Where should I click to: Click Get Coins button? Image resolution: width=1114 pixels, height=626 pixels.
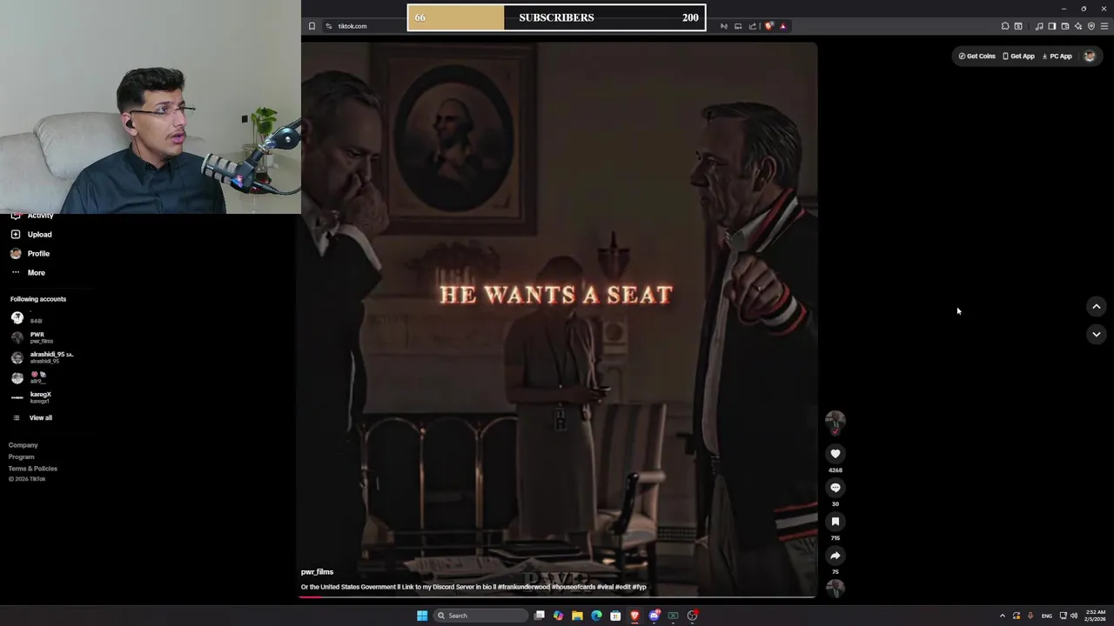point(976,56)
